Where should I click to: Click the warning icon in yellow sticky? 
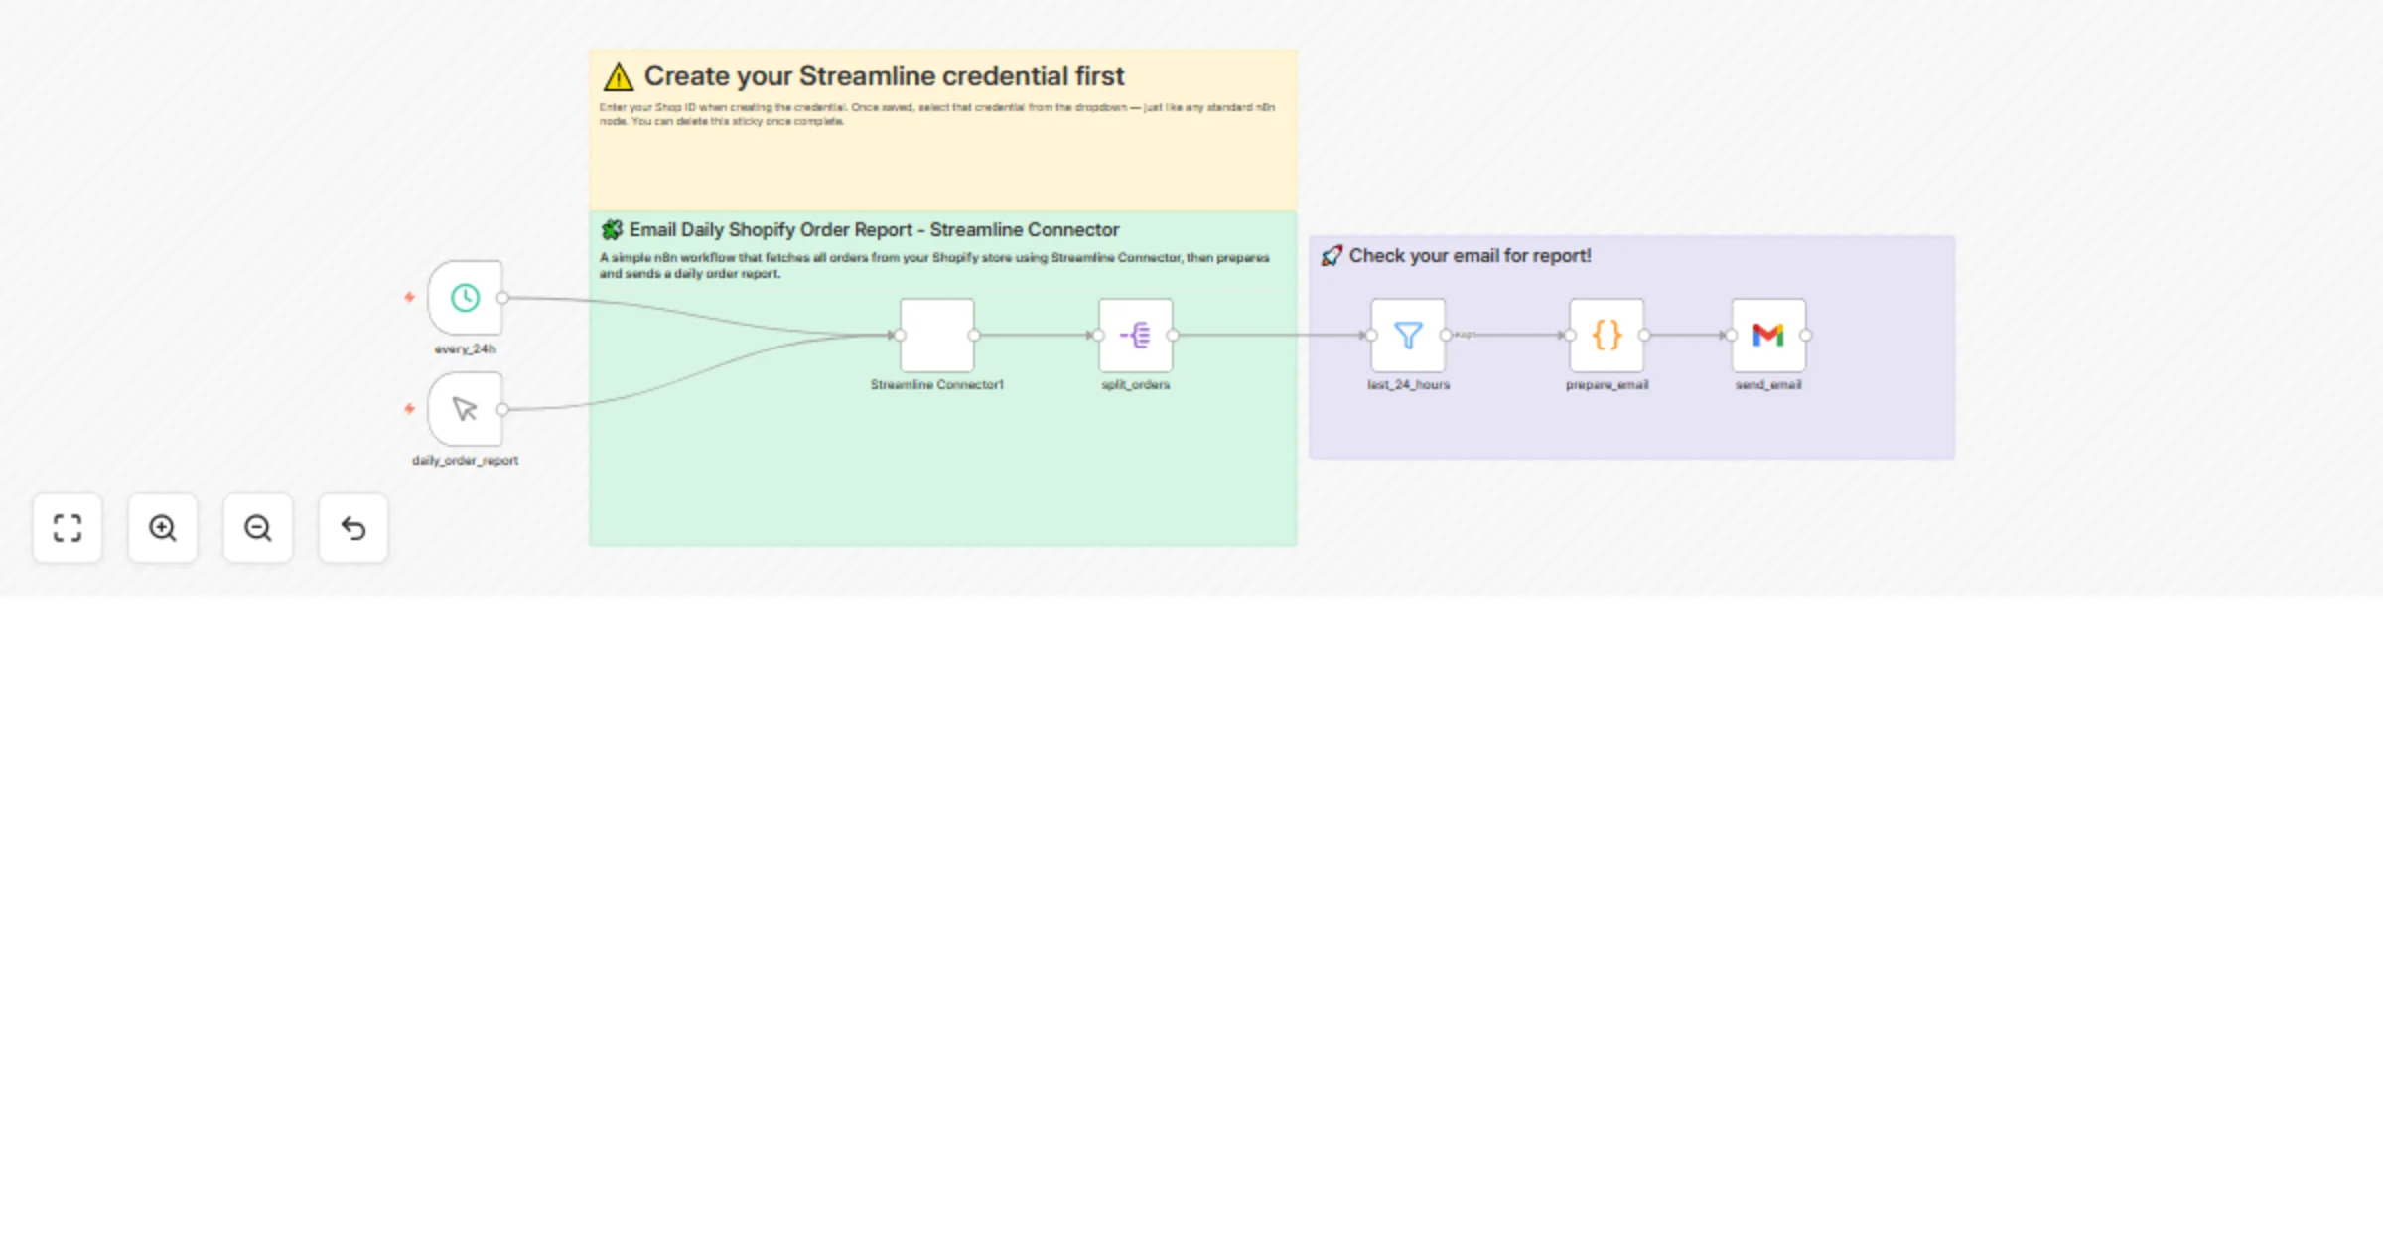coord(618,76)
